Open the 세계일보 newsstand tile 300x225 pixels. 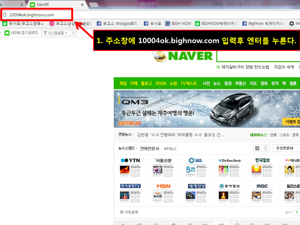coord(197,193)
